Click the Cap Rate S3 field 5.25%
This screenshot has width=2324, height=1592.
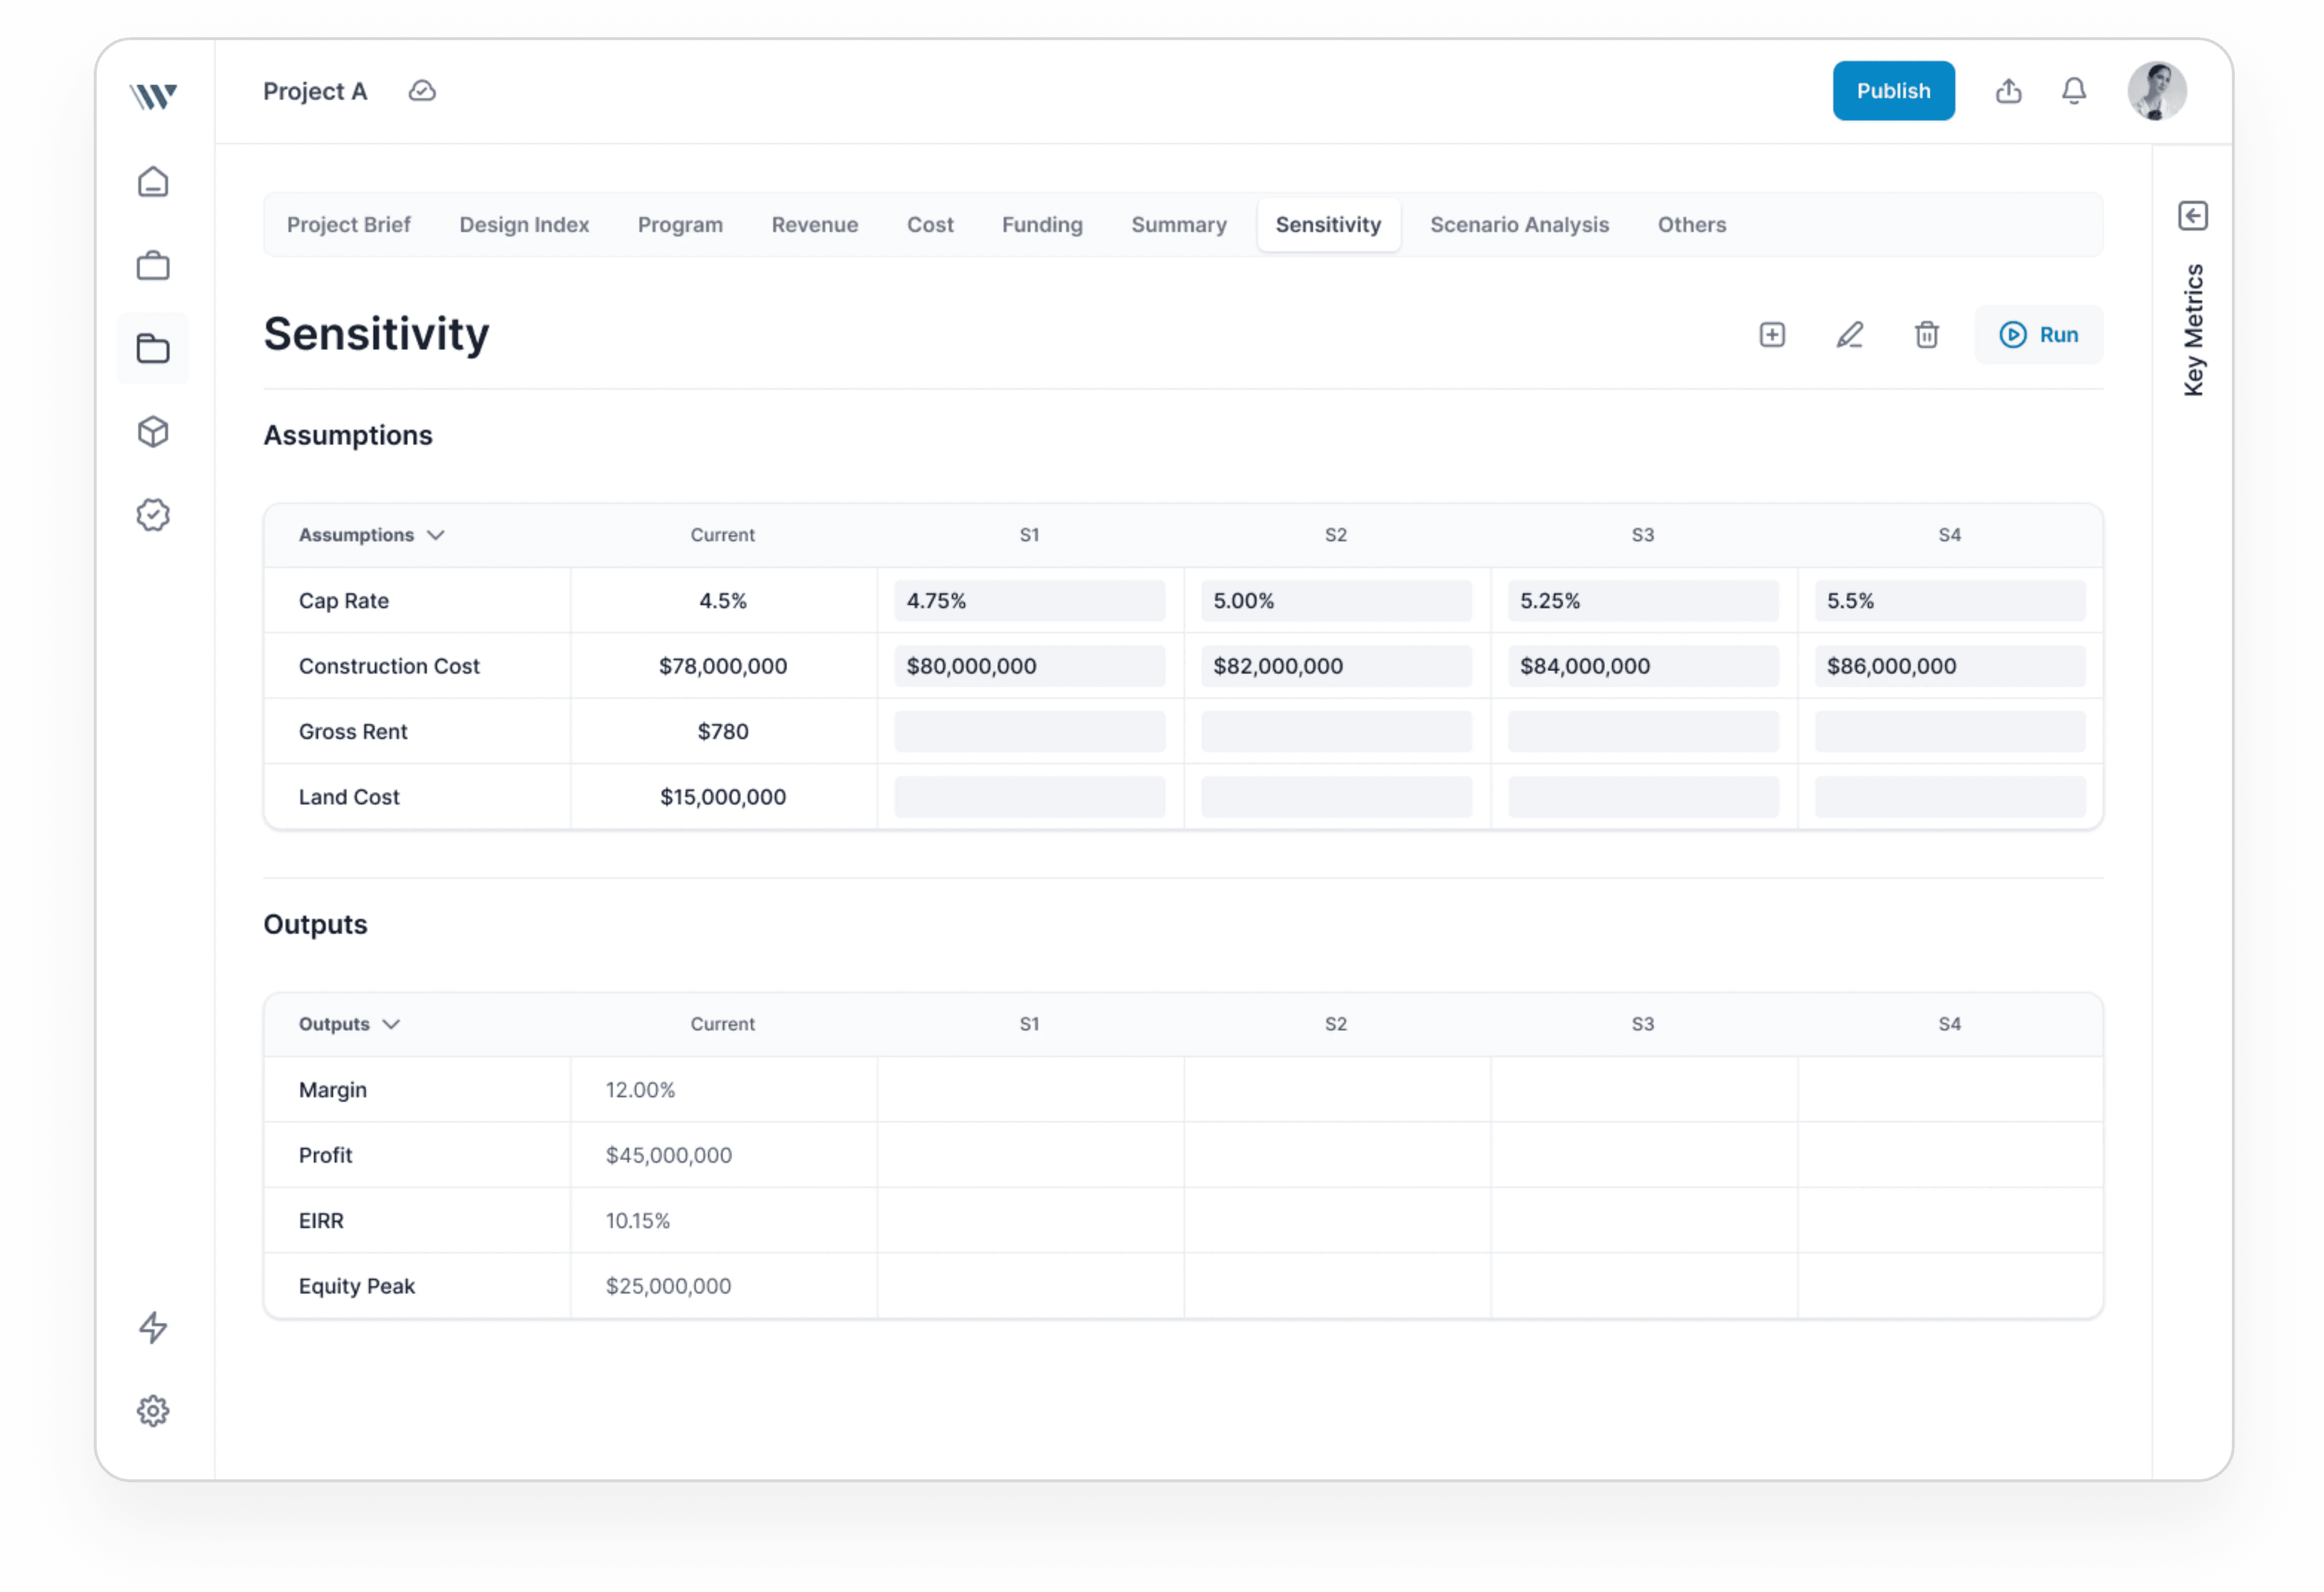[1643, 601]
